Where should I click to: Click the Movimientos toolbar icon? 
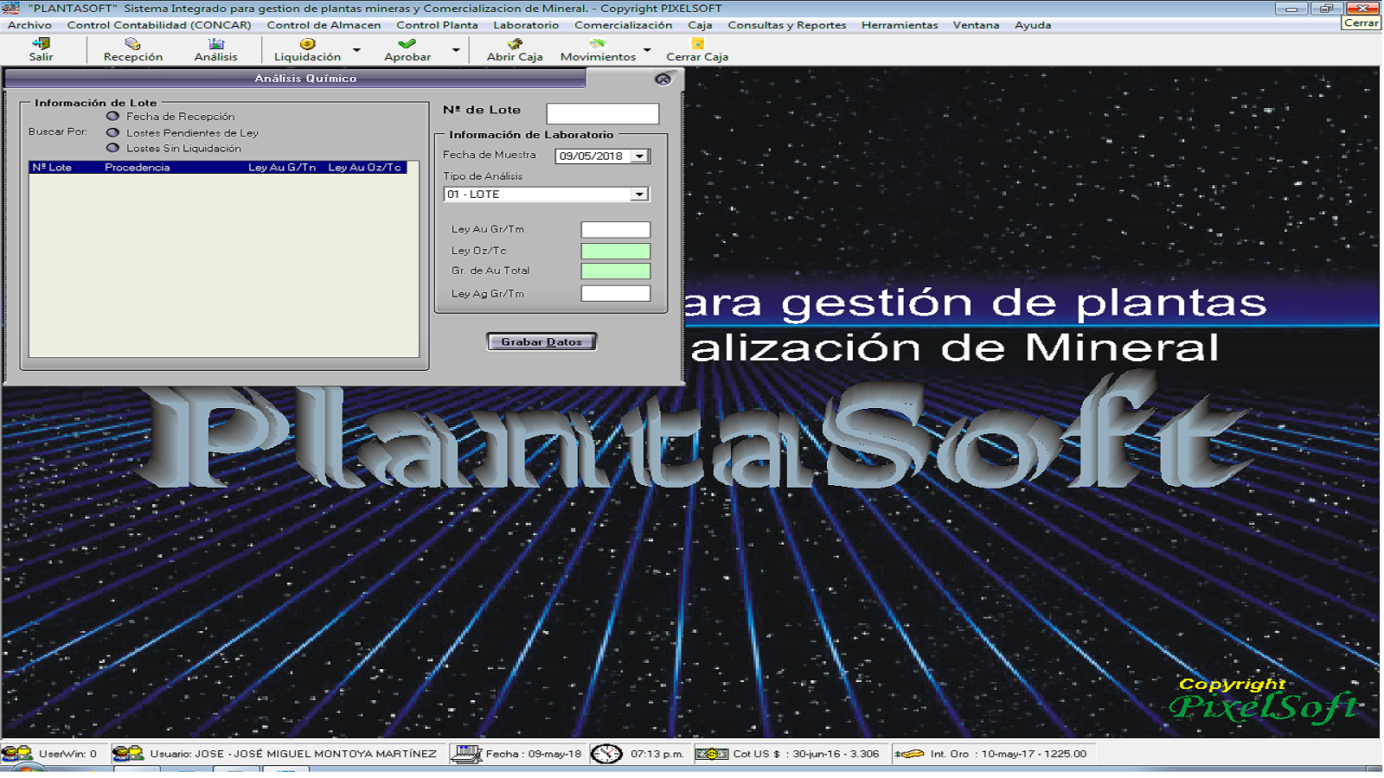click(x=597, y=44)
